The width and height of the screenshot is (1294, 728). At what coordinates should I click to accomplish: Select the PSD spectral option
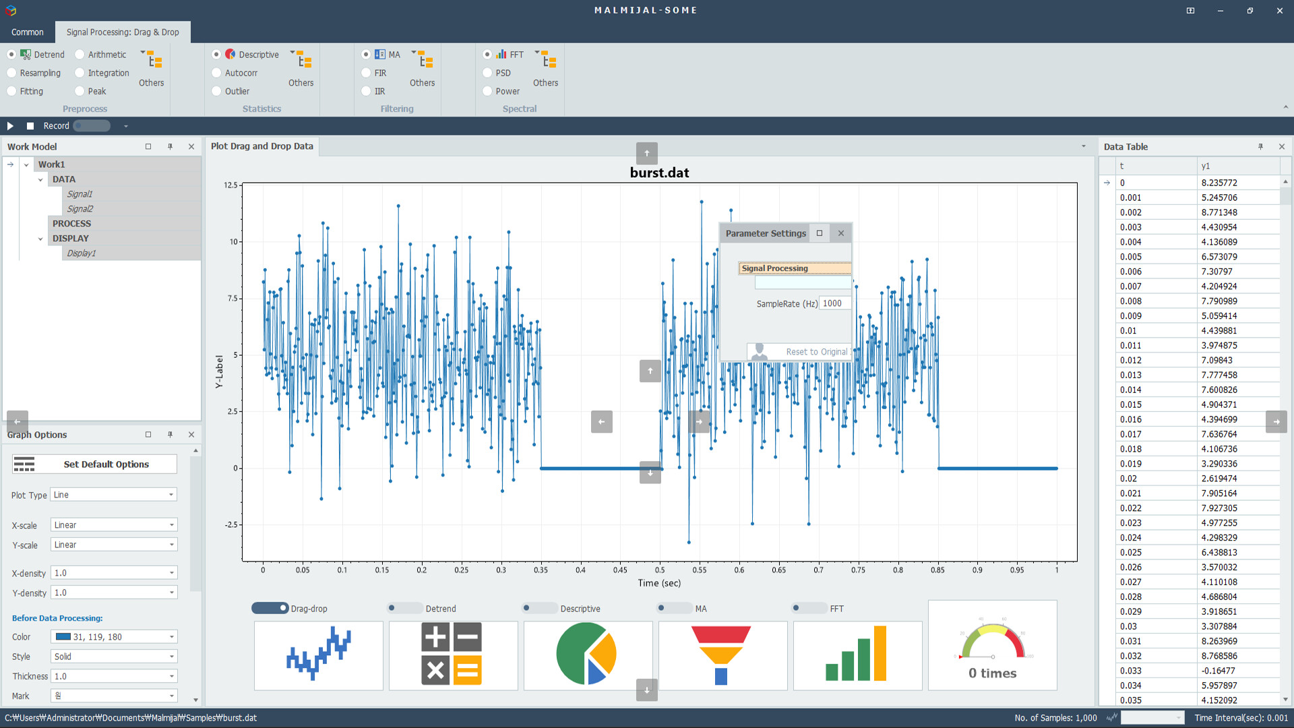tap(487, 73)
